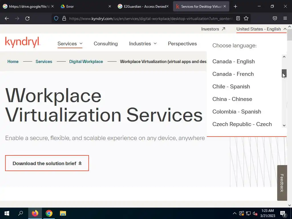Viewport: 292px width, 219px height.
Task: Click the page scrollbar up arrow
Action: (x=290, y=27)
